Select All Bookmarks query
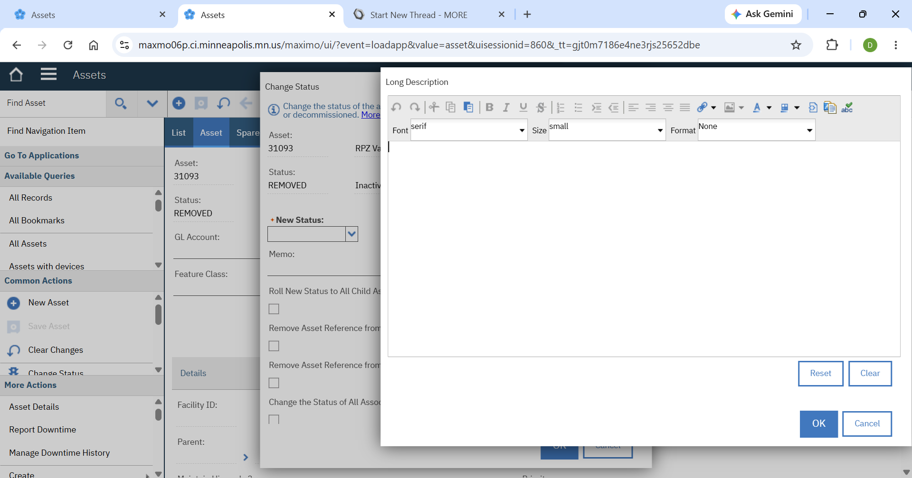 [x=37, y=221]
